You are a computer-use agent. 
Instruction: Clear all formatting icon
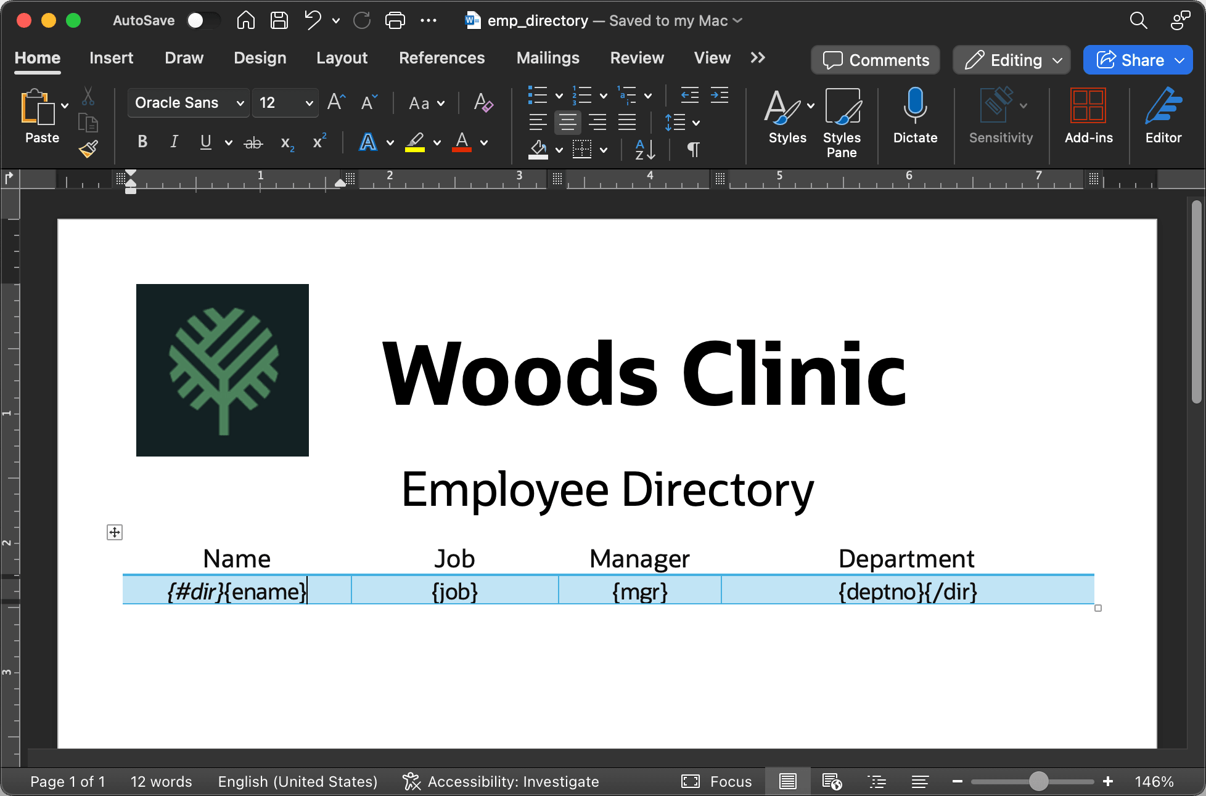pyautogui.click(x=483, y=102)
